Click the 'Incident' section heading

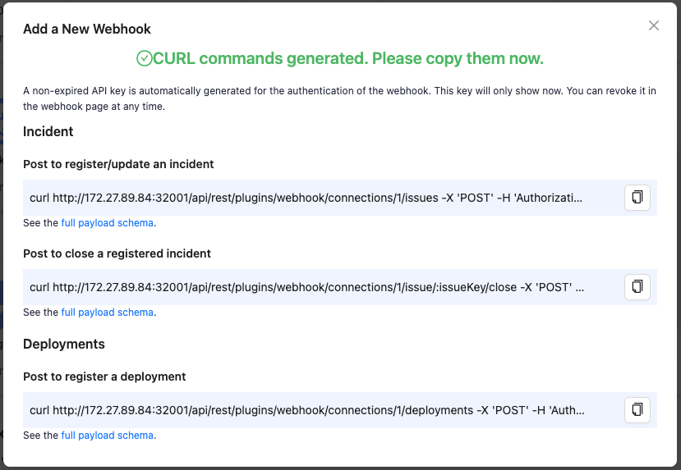tap(48, 131)
